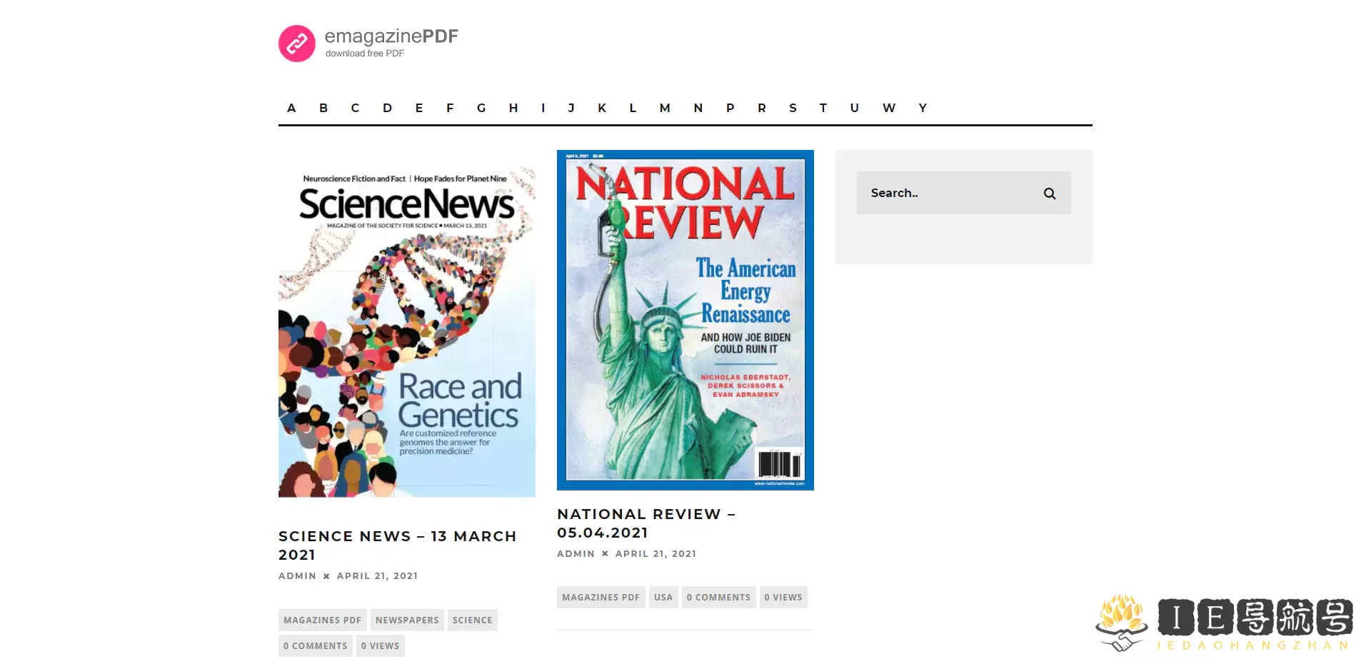
Task: Click the MAGAZINES PDF tag under Science News
Action: (321, 620)
